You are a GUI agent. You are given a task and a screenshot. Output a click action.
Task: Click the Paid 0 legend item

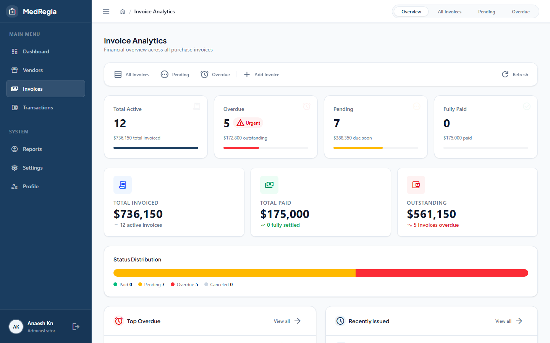(123, 285)
